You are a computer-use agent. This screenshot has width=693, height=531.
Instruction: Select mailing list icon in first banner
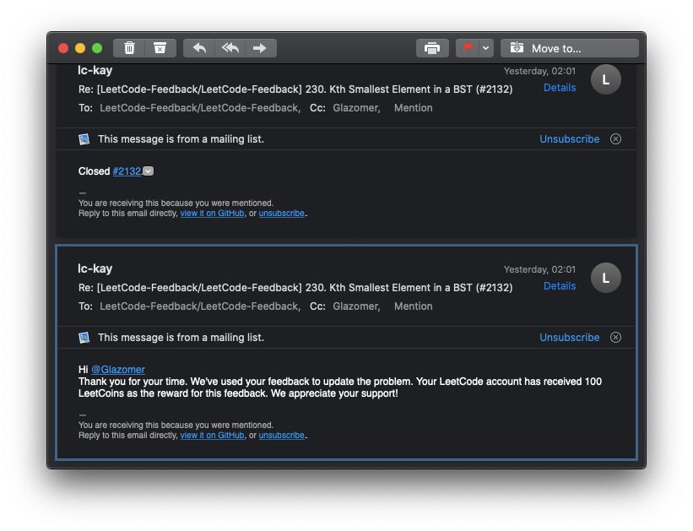point(84,139)
